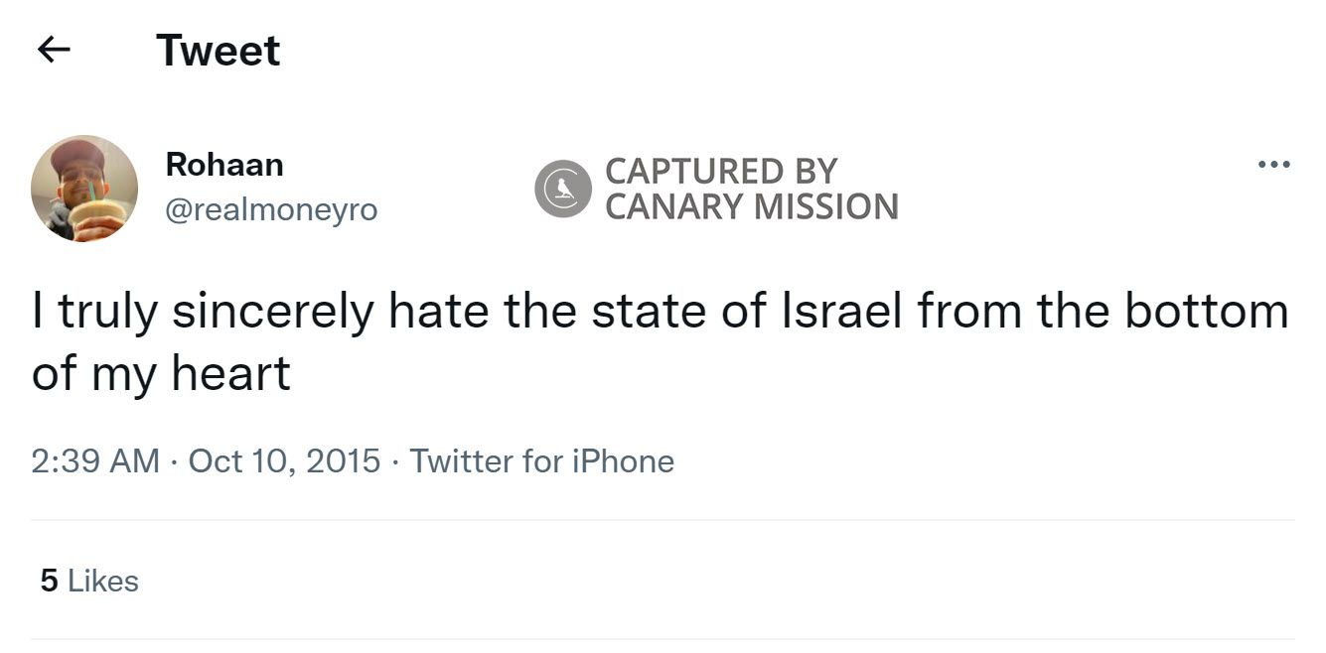Click the CANARY MISSION watermark text

[x=752, y=206]
